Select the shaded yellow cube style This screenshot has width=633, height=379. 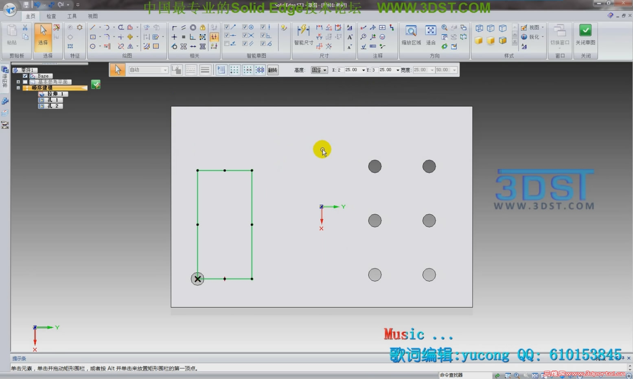(480, 41)
